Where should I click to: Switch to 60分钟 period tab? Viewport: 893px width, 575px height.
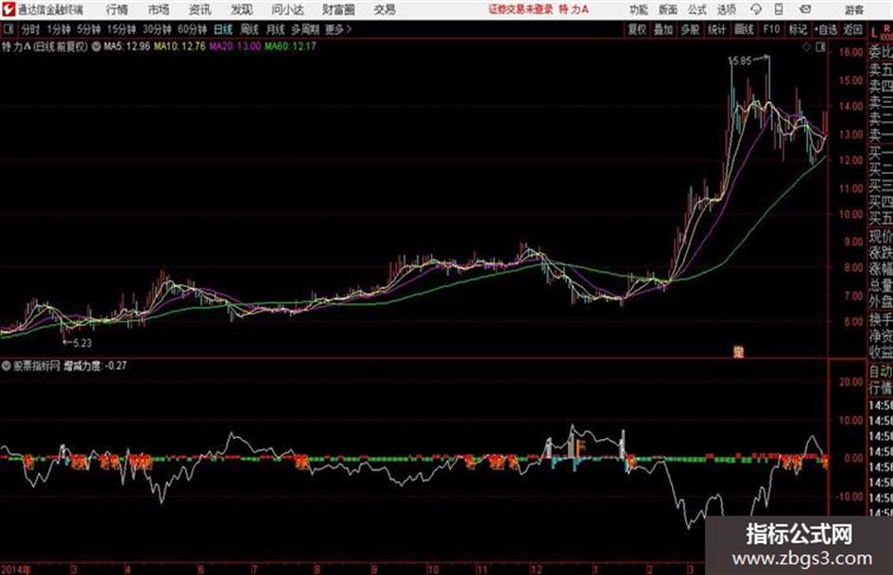192,29
